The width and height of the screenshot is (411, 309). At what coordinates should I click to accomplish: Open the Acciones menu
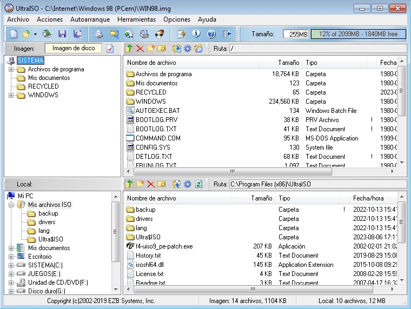(x=50, y=19)
